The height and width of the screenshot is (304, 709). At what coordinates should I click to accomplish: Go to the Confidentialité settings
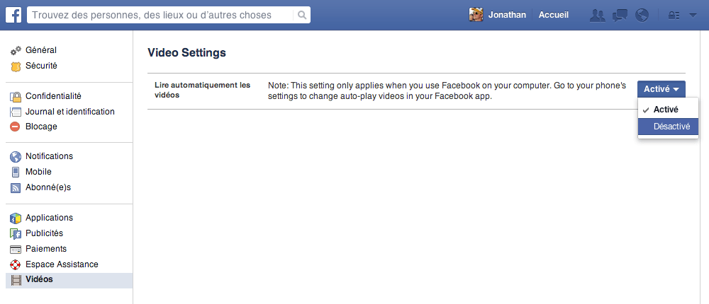(53, 96)
